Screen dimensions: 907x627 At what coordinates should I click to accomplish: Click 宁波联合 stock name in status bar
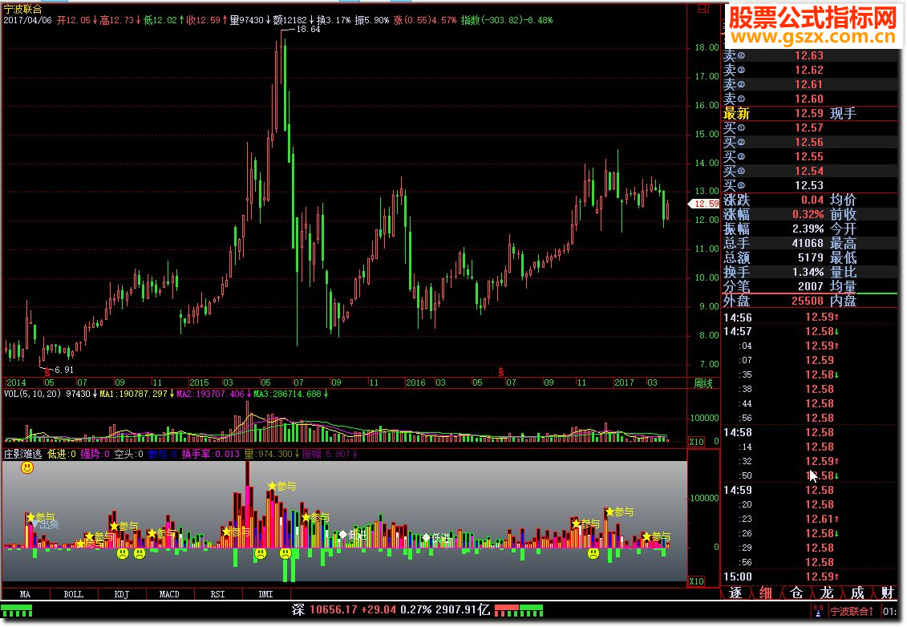pyautogui.click(x=852, y=611)
